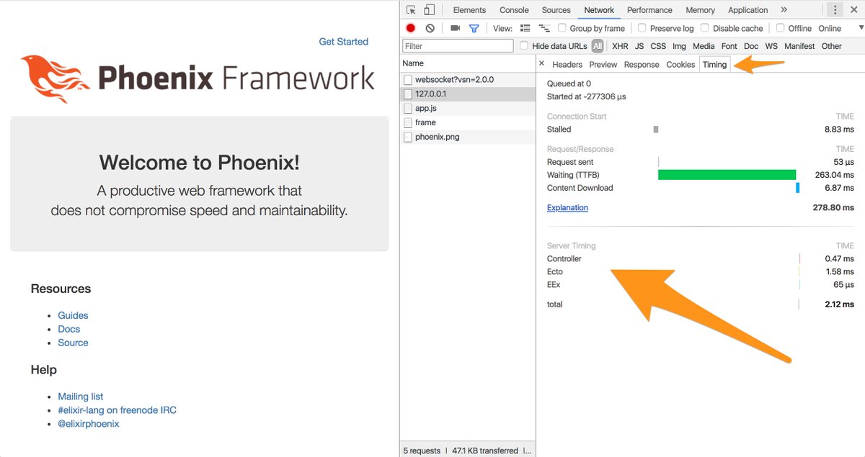Check Hide data URLs checkbox
Viewport: 865px width, 457px height.
coord(524,46)
